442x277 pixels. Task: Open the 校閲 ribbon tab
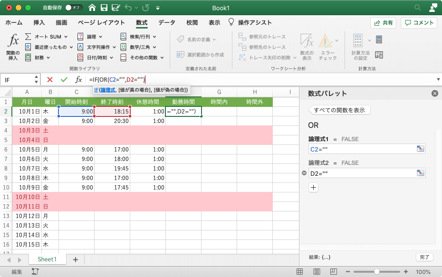click(x=192, y=22)
